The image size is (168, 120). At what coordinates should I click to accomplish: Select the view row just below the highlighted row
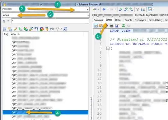coord(45,117)
